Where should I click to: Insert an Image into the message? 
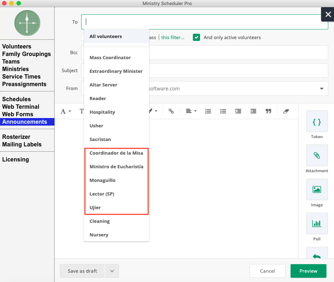point(317,190)
